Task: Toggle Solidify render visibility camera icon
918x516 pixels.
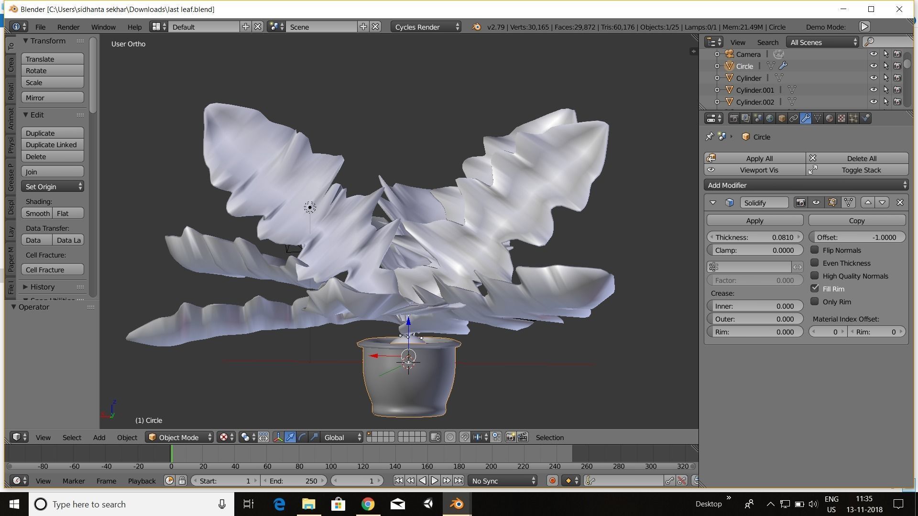Action: tap(800, 203)
